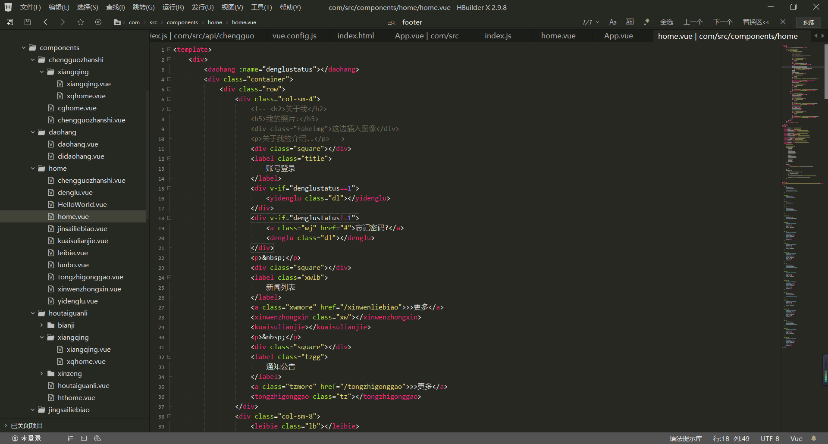Click the save file toolbar icon

28,22
